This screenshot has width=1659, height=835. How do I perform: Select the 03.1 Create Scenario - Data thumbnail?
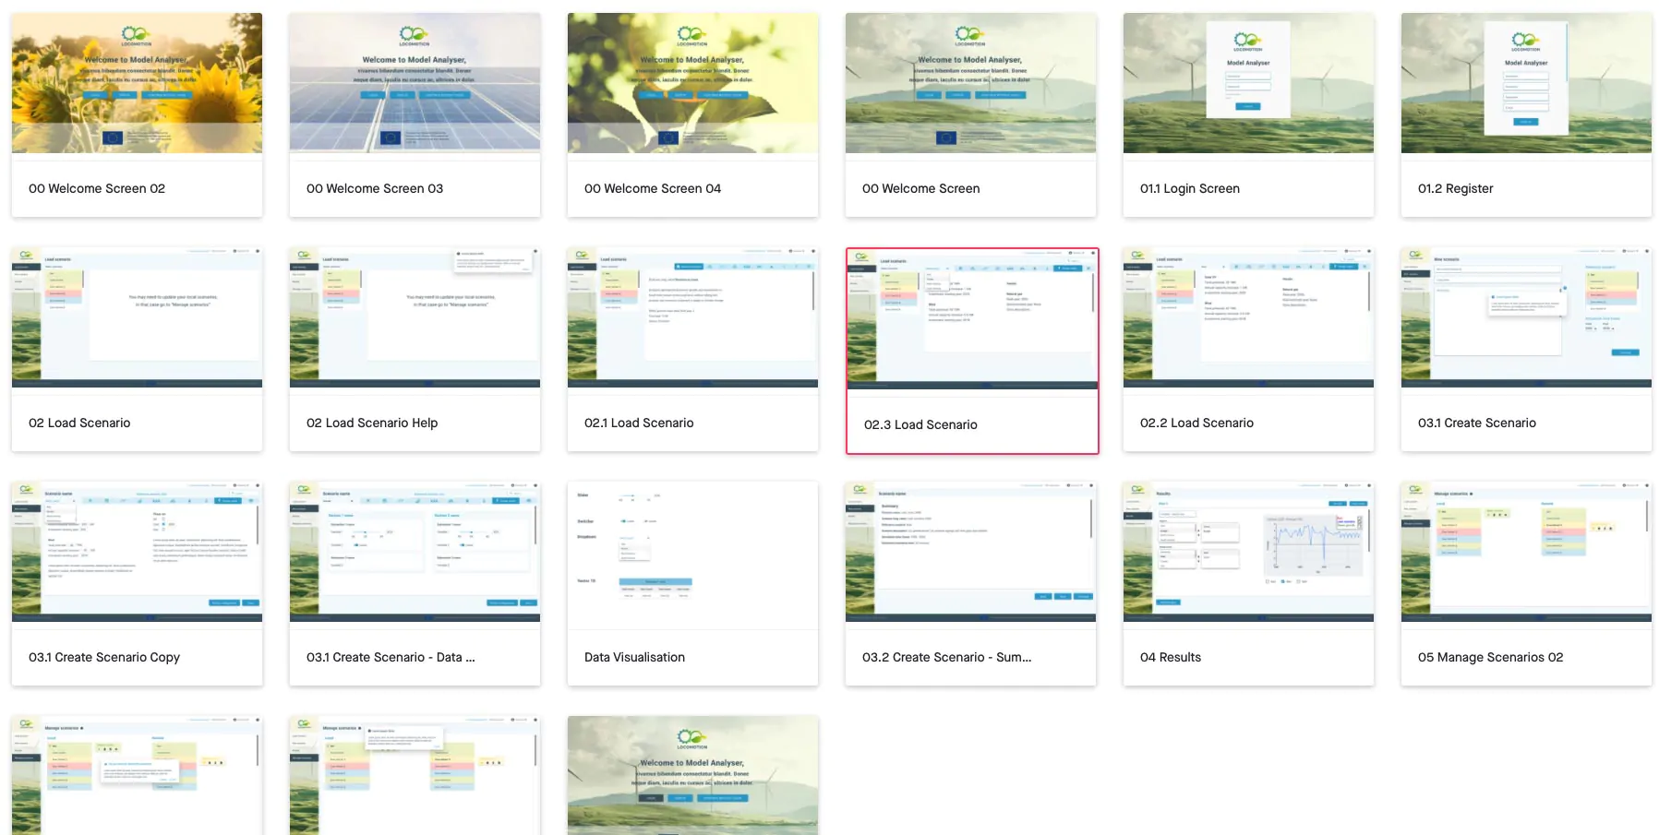[x=415, y=552]
